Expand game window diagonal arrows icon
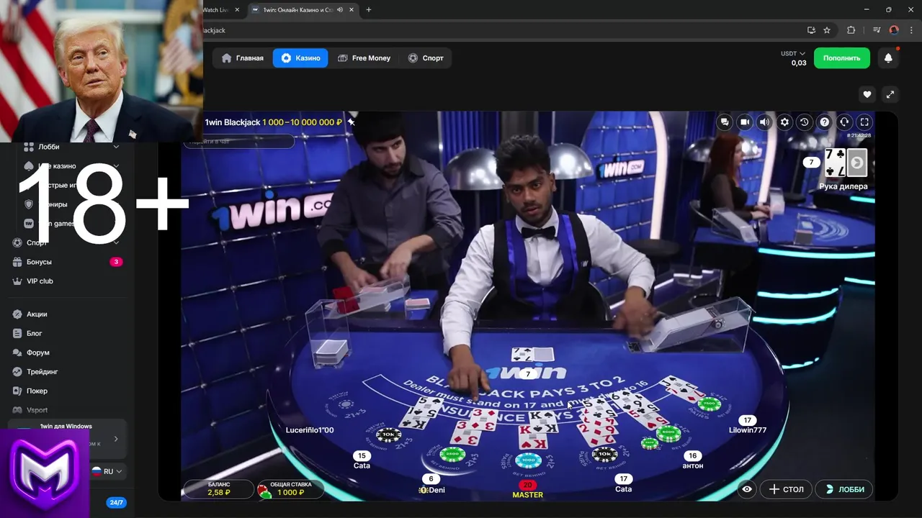Viewport: 922px width, 518px height. click(x=890, y=94)
